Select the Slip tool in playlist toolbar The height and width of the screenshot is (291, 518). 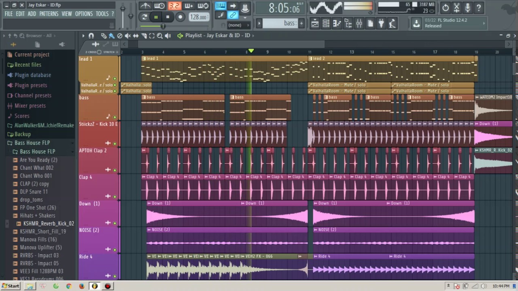tap(136, 36)
